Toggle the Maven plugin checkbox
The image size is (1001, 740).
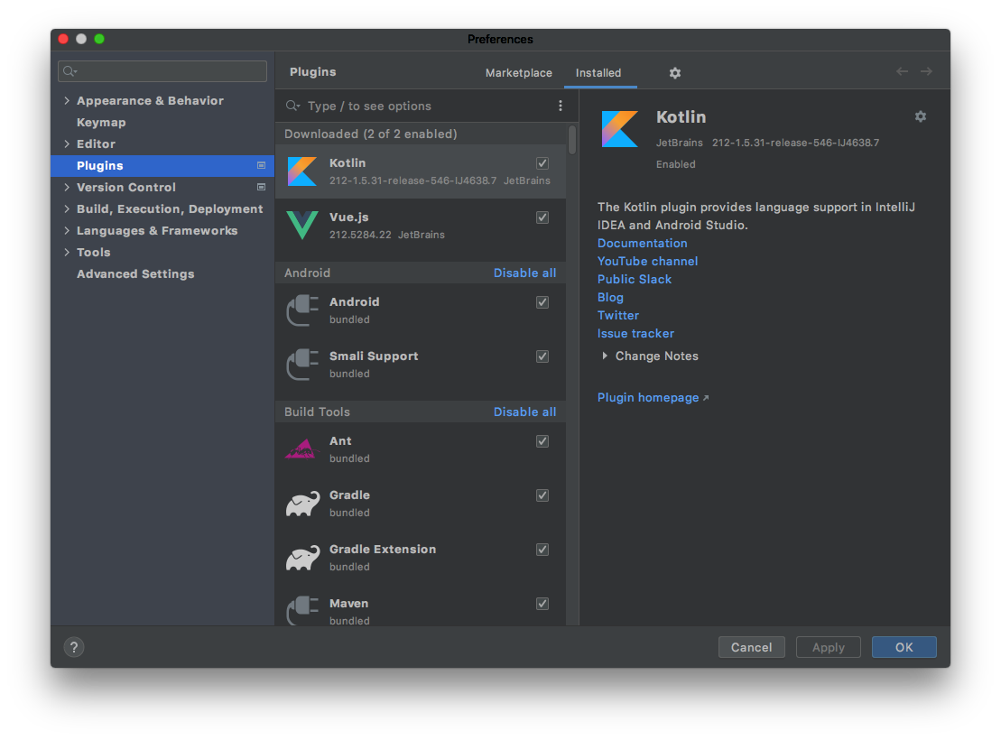tap(542, 604)
